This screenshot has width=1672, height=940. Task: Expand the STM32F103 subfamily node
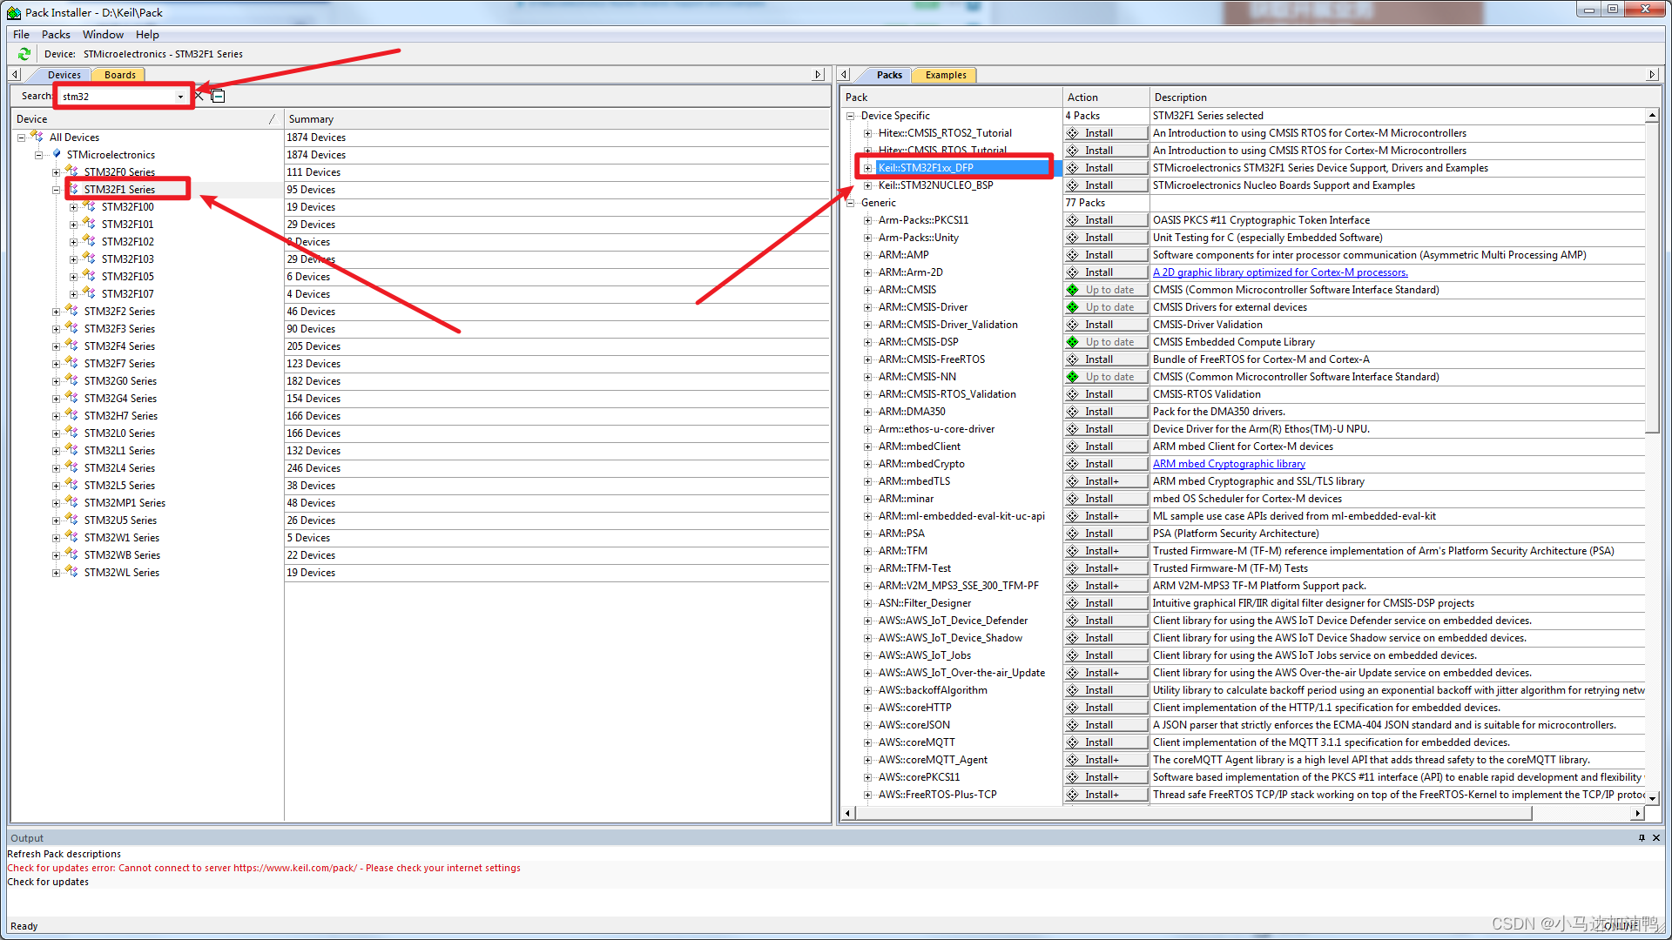74,259
